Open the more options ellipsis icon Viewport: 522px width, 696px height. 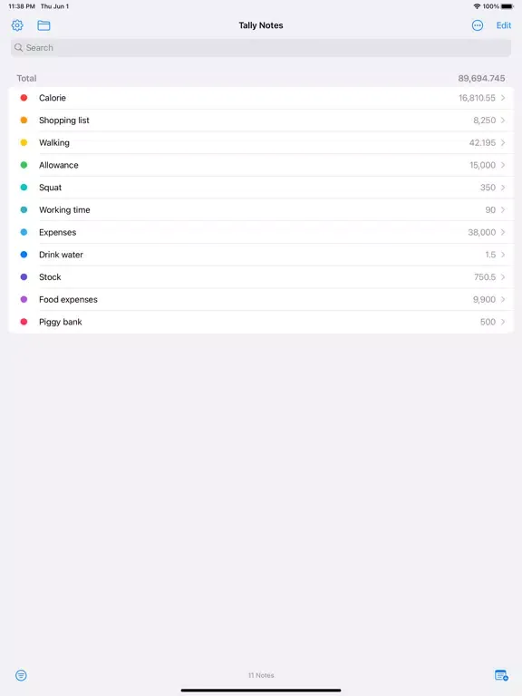pyautogui.click(x=478, y=25)
